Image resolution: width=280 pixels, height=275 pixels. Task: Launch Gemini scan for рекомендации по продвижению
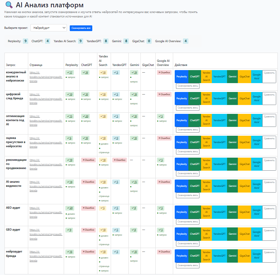(x=232, y=164)
